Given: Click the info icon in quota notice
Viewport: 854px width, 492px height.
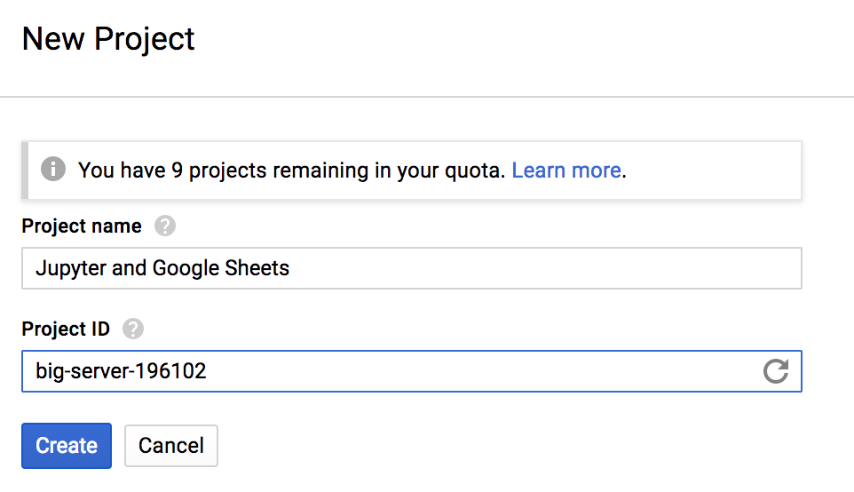Looking at the screenshot, I should coord(53,170).
